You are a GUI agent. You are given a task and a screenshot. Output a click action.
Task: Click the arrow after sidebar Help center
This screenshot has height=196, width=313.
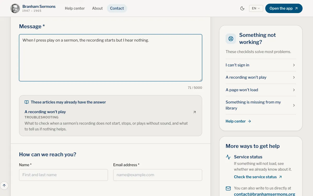point(249,121)
